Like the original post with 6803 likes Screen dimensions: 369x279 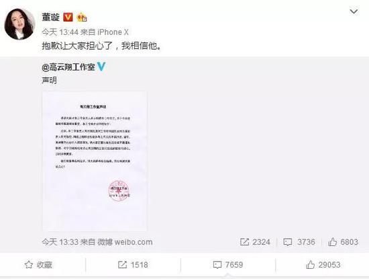343,242
